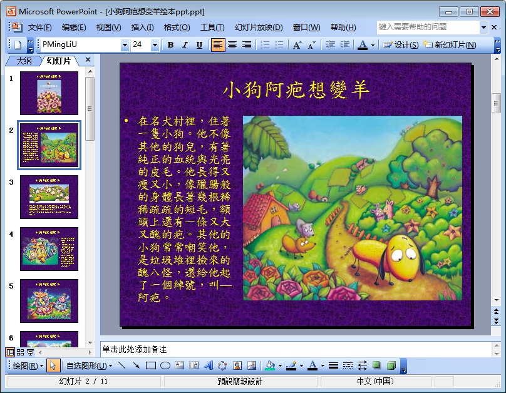Switch to 大纲 outline tab
The width and height of the screenshot is (506, 393).
pyautogui.click(x=24, y=61)
